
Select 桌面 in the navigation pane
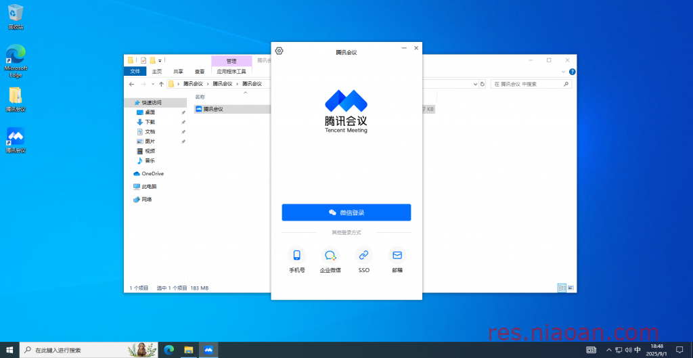(x=150, y=112)
